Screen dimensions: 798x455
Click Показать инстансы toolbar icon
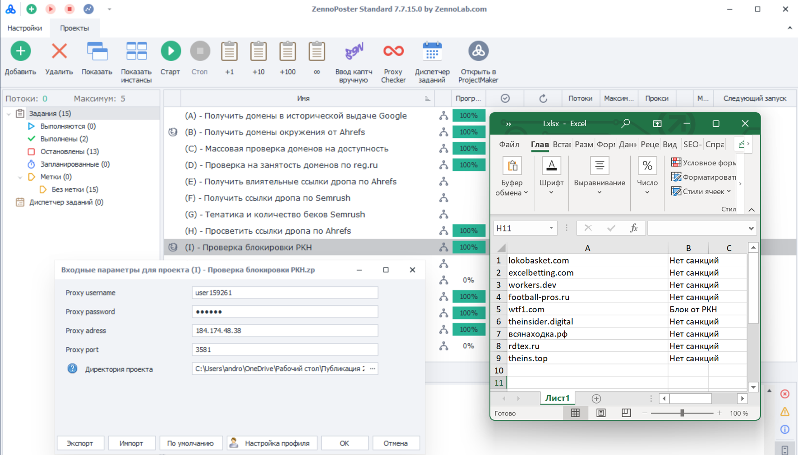point(136,51)
